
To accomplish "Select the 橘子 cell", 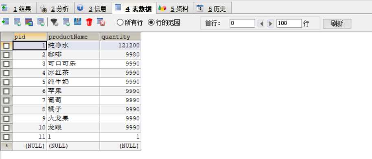I will click(73, 110).
